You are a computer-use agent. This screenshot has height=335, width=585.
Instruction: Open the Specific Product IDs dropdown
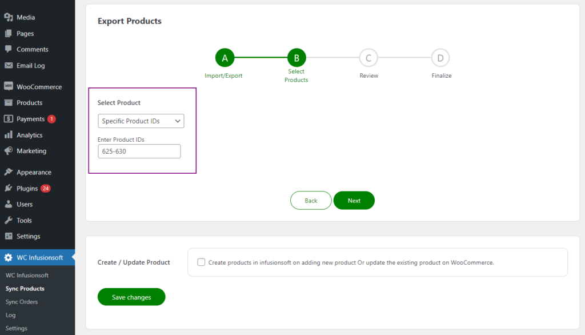(x=141, y=121)
